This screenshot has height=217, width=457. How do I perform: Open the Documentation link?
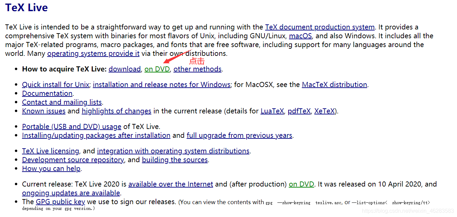coord(47,93)
